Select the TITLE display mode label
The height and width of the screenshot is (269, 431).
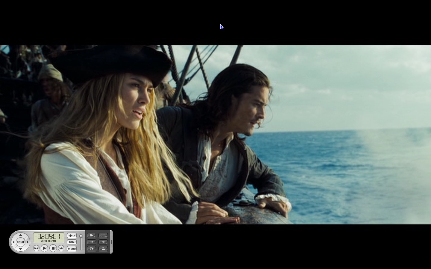(44, 241)
